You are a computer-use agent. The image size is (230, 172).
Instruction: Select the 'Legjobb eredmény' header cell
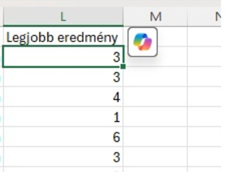pyautogui.click(x=63, y=37)
